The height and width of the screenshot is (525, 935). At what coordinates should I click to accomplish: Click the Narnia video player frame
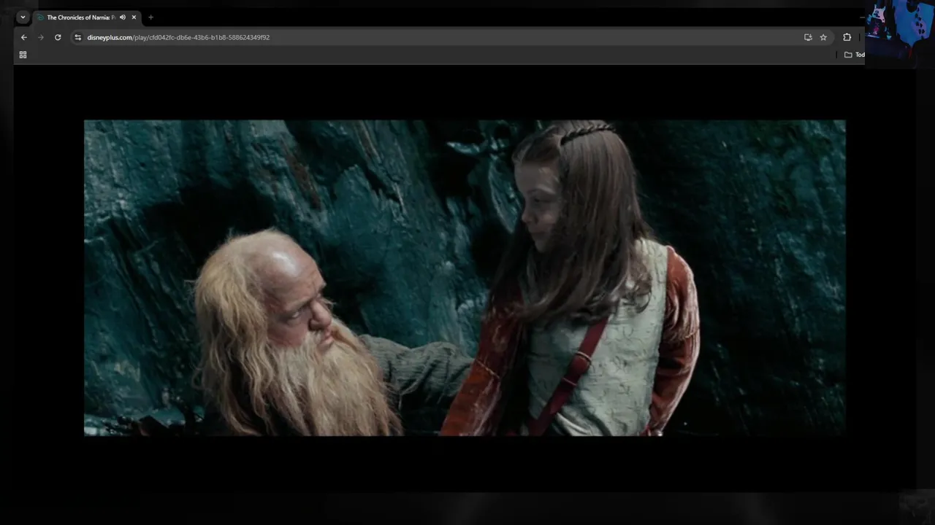point(465,278)
